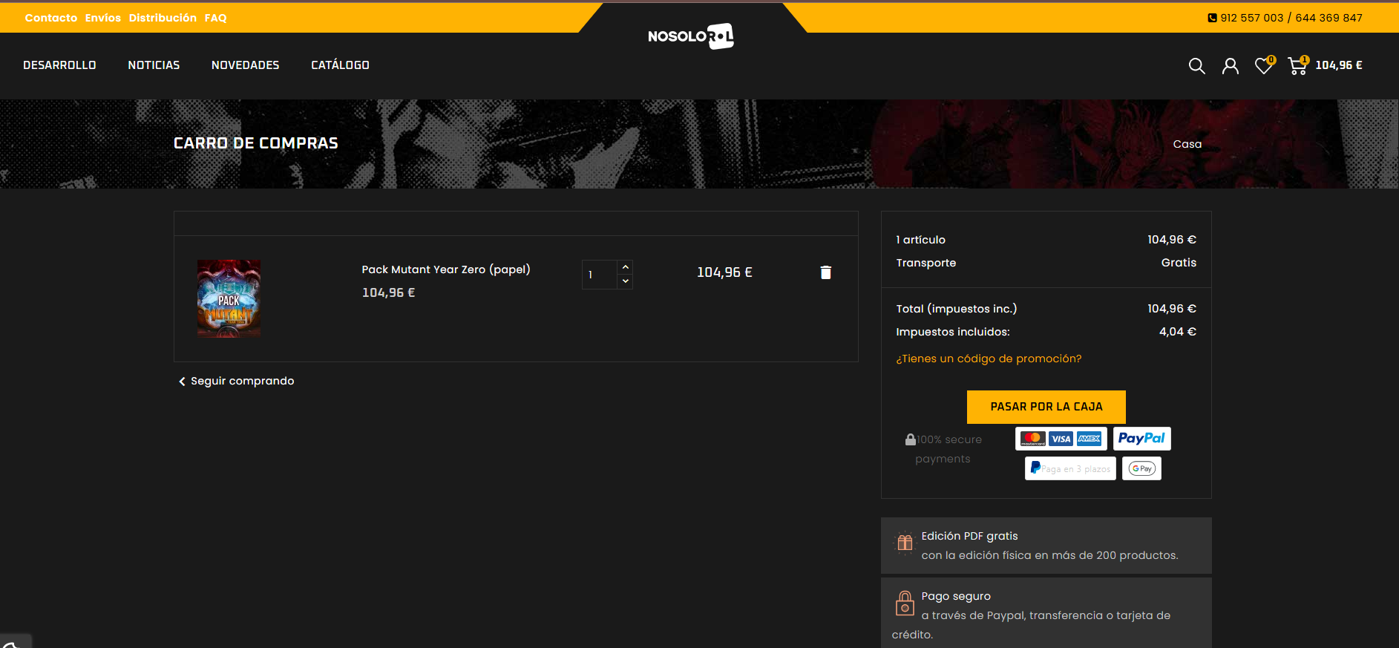Open the Pack Mutant product thumbnail
This screenshot has height=648, width=1399.
[x=229, y=298]
